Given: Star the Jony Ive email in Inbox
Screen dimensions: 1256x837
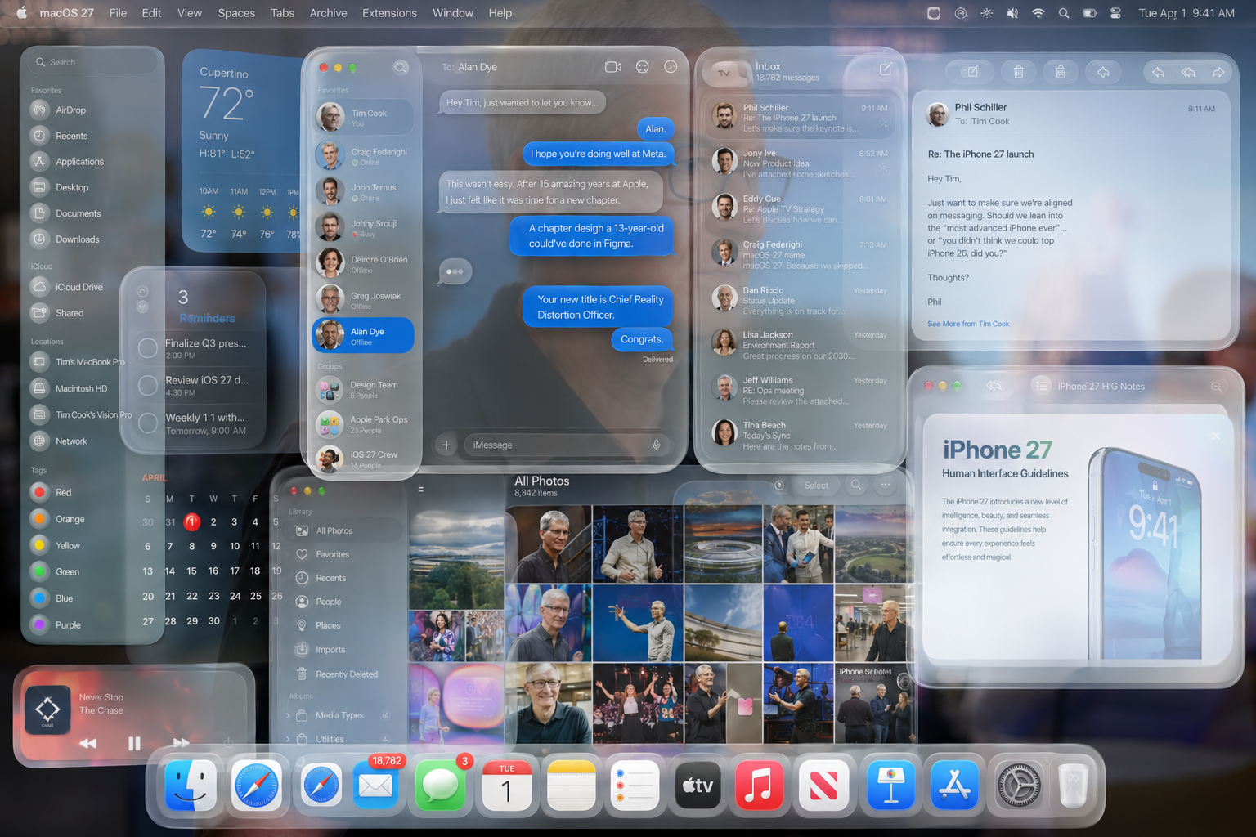Looking at the screenshot, I should point(883,168).
